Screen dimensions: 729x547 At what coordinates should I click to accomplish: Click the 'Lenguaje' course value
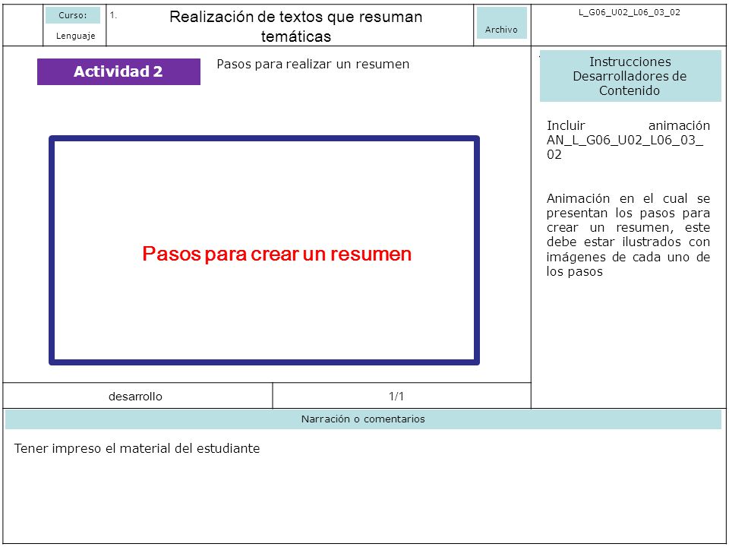click(75, 36)
